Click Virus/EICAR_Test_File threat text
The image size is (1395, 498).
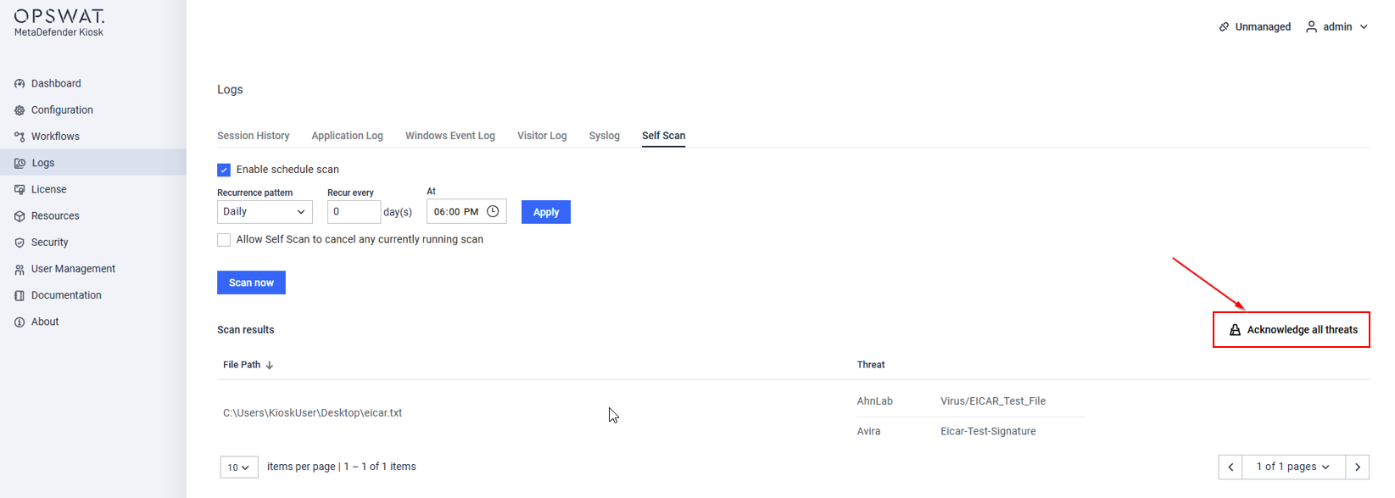[993, 401]
